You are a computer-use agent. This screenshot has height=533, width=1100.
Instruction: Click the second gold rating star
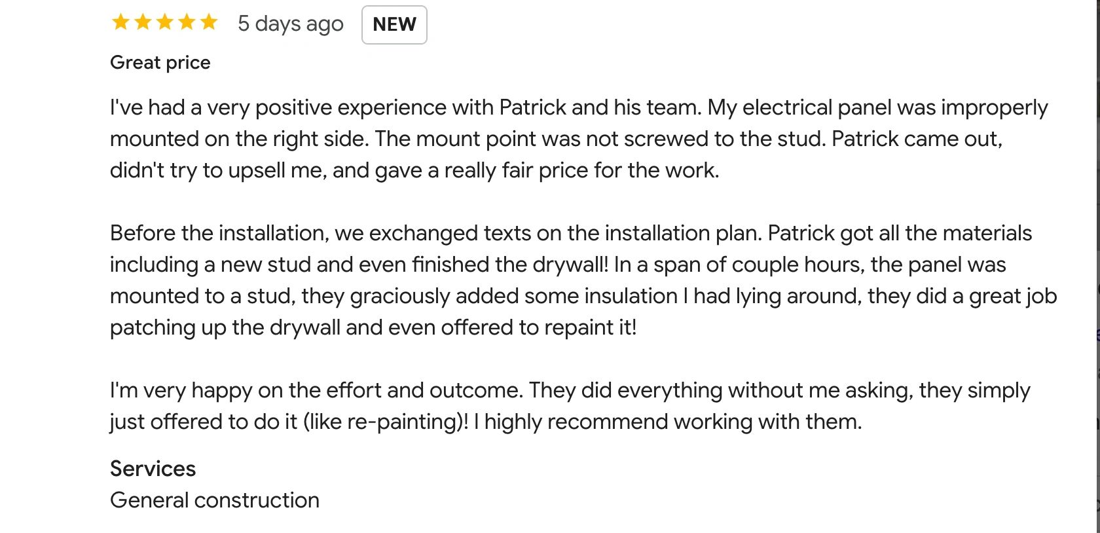(x=143, y=23)
